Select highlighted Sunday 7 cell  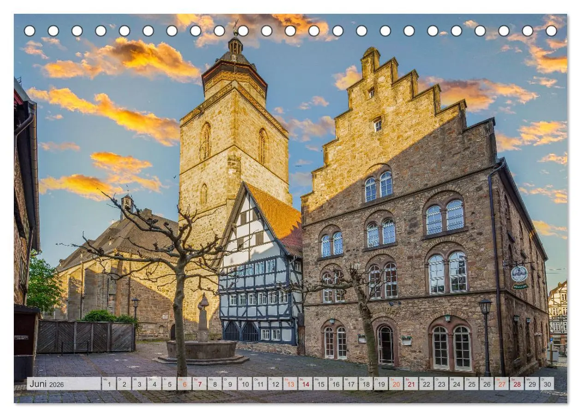200,384
